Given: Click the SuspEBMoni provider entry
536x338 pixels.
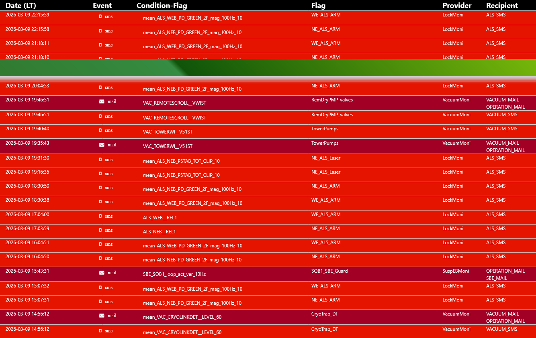Looking at the screenshot, I should coord(456,271).
